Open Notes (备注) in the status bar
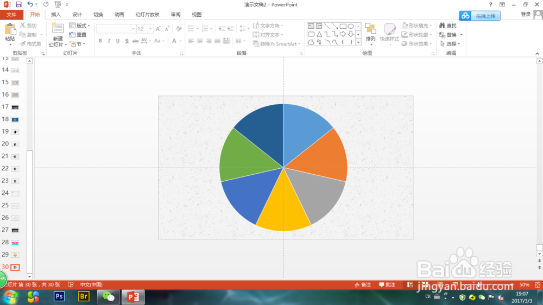Viewport: 543px width, 305px height. 363,284
